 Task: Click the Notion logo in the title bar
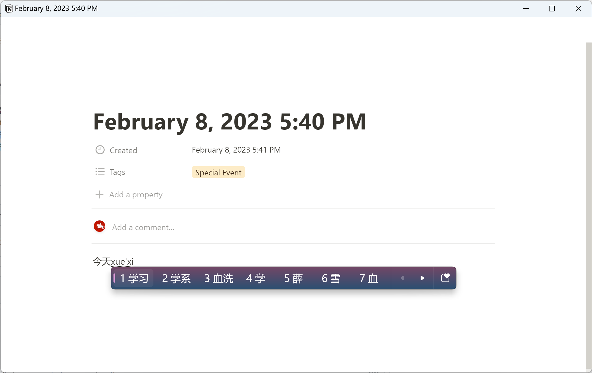9,8
